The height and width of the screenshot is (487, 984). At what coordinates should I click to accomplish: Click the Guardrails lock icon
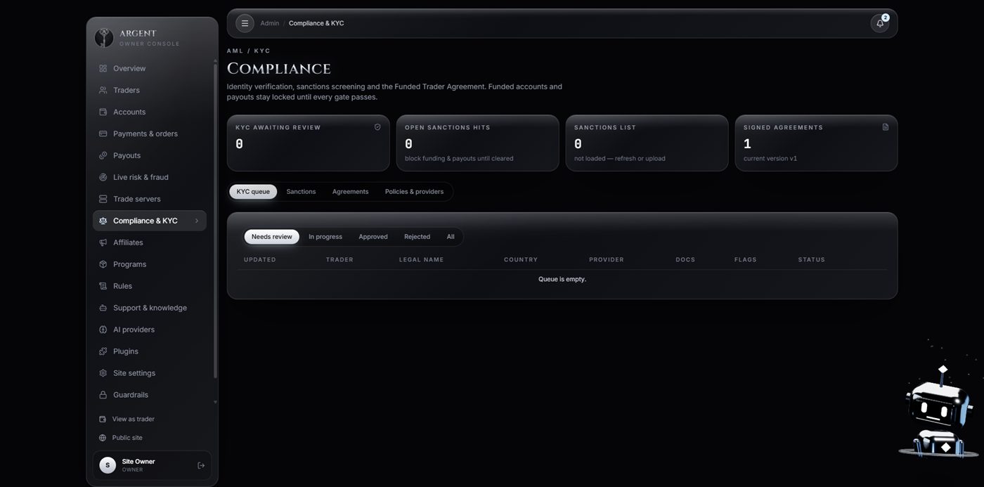coord(103,395)
